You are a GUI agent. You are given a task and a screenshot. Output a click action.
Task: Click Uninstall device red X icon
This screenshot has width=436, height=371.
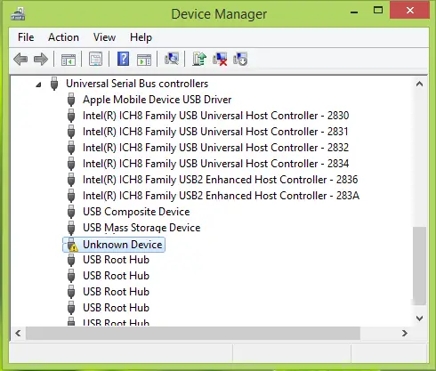point(220,59)
